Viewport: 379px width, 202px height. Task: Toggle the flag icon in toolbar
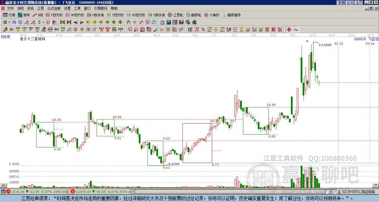click(55, 22)
